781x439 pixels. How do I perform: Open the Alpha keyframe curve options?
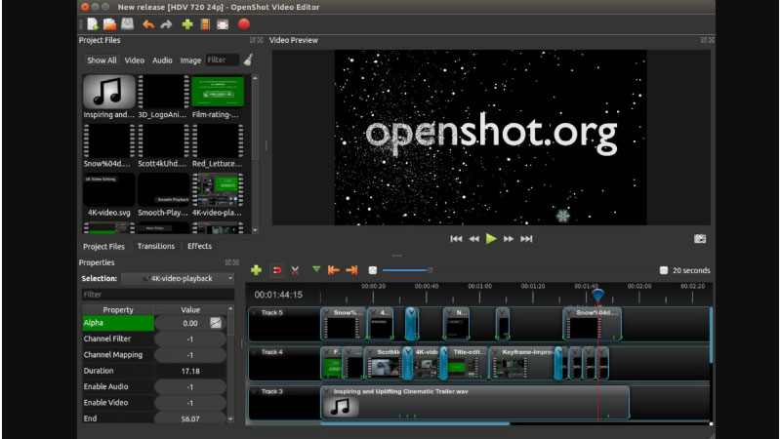(216, 323)
